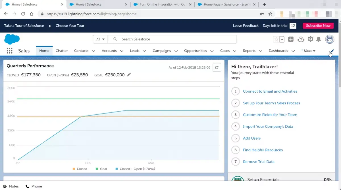Bookmark this page with the star
The image size is (341, 190).
pos(270,14)
